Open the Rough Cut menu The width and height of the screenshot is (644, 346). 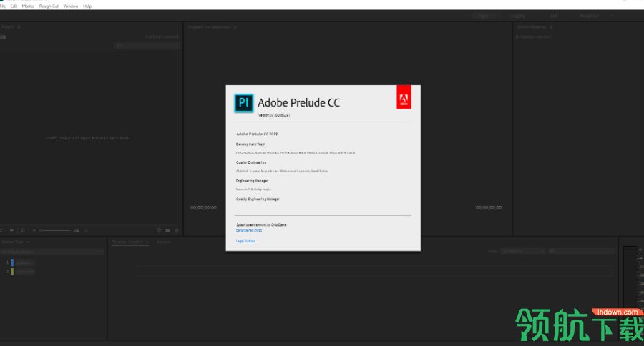[49, 6]
